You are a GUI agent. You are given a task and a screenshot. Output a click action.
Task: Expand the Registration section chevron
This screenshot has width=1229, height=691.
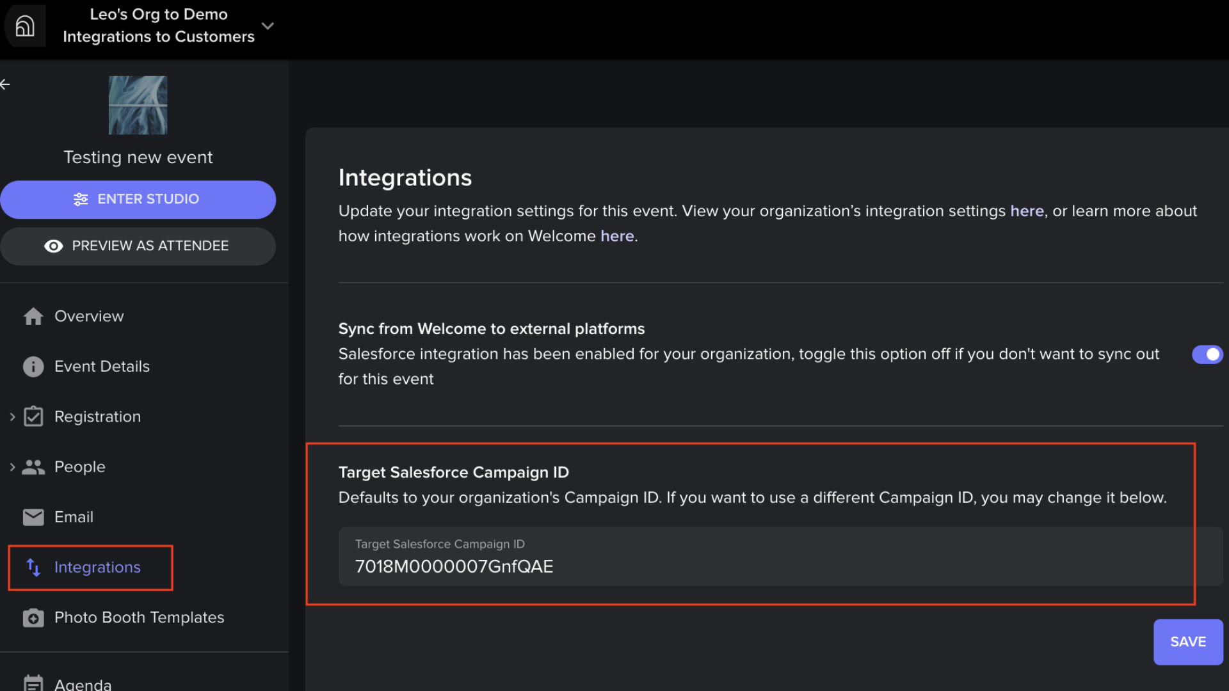coord(12,417)
